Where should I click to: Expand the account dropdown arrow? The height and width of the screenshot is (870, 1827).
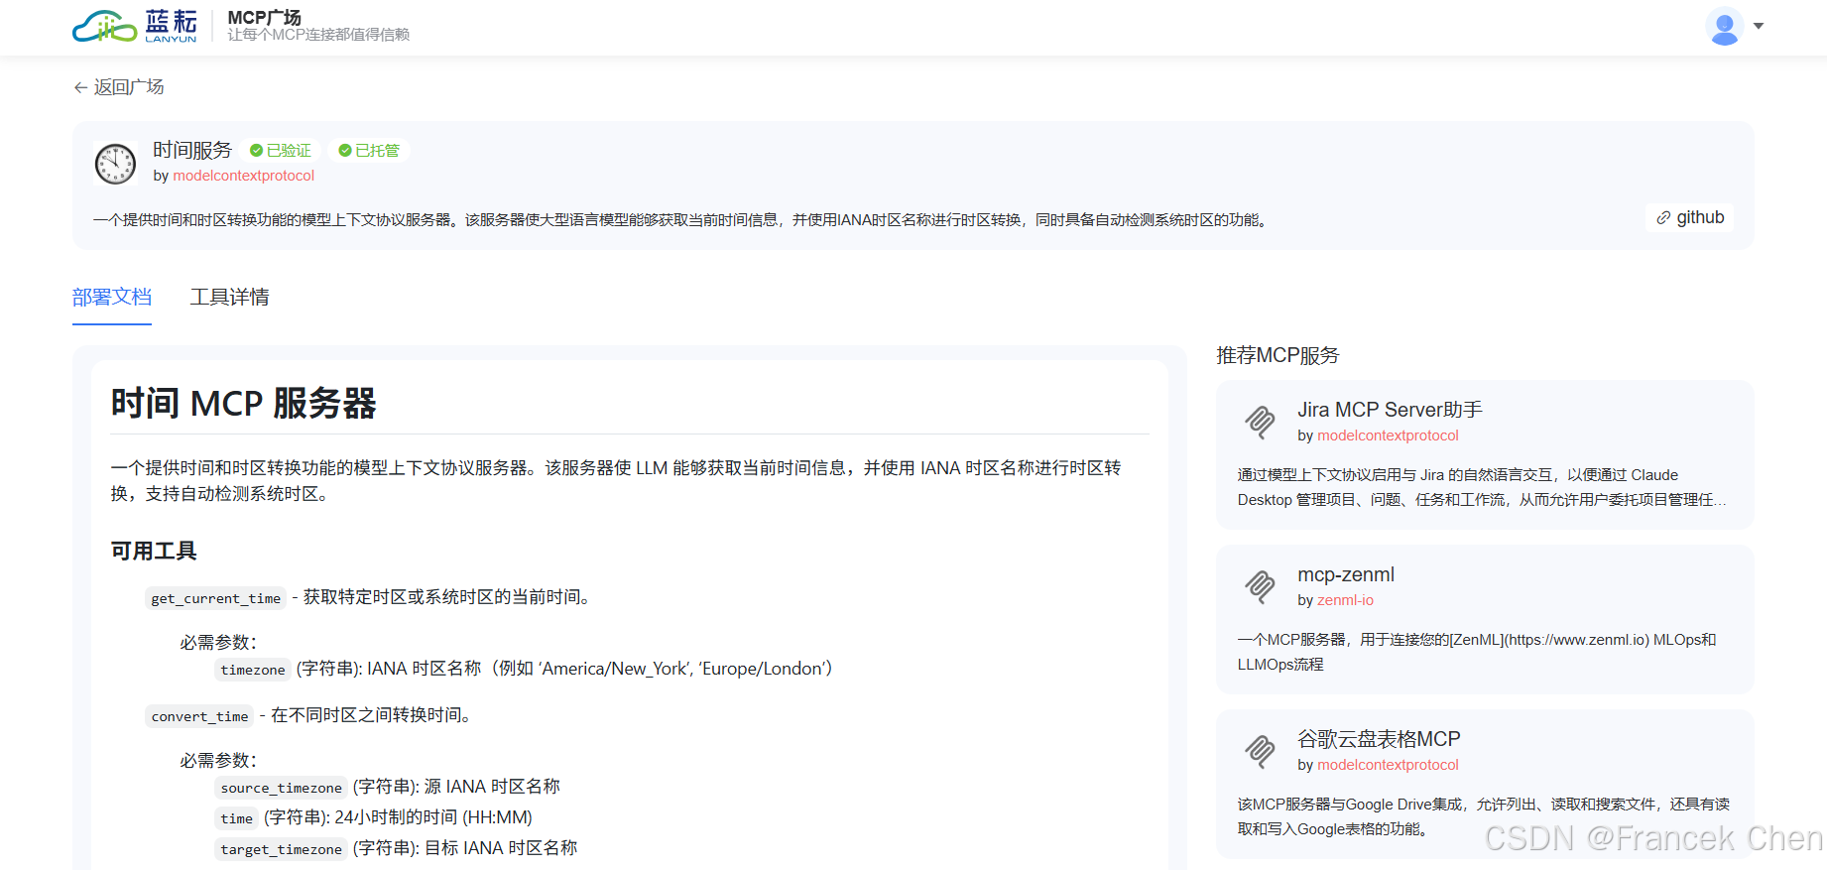coord(1759,27)
